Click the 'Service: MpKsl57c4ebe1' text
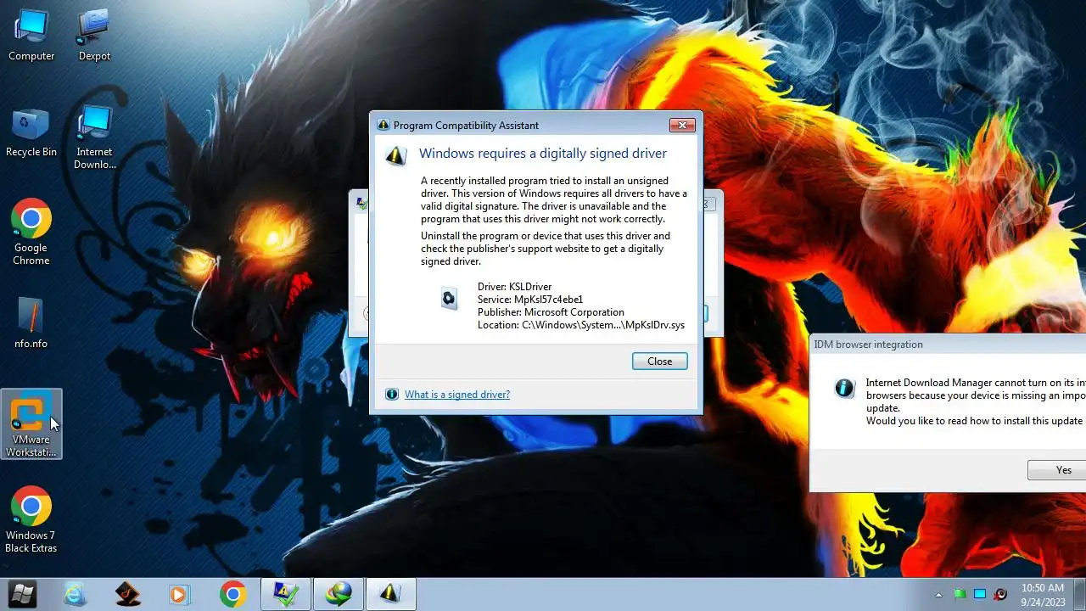 [x=530, y=300]
